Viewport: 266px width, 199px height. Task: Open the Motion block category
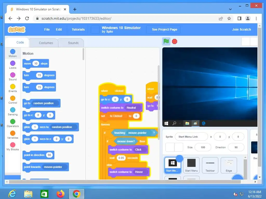(13, 53)
